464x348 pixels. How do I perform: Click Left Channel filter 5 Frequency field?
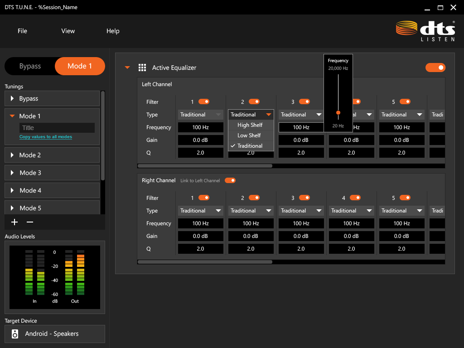402,127
